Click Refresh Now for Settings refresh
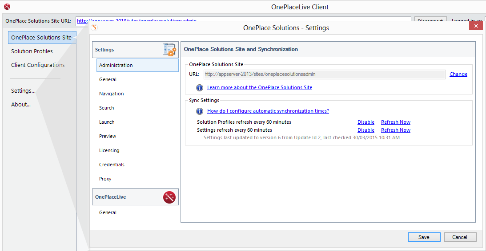 tap(395, 130)
